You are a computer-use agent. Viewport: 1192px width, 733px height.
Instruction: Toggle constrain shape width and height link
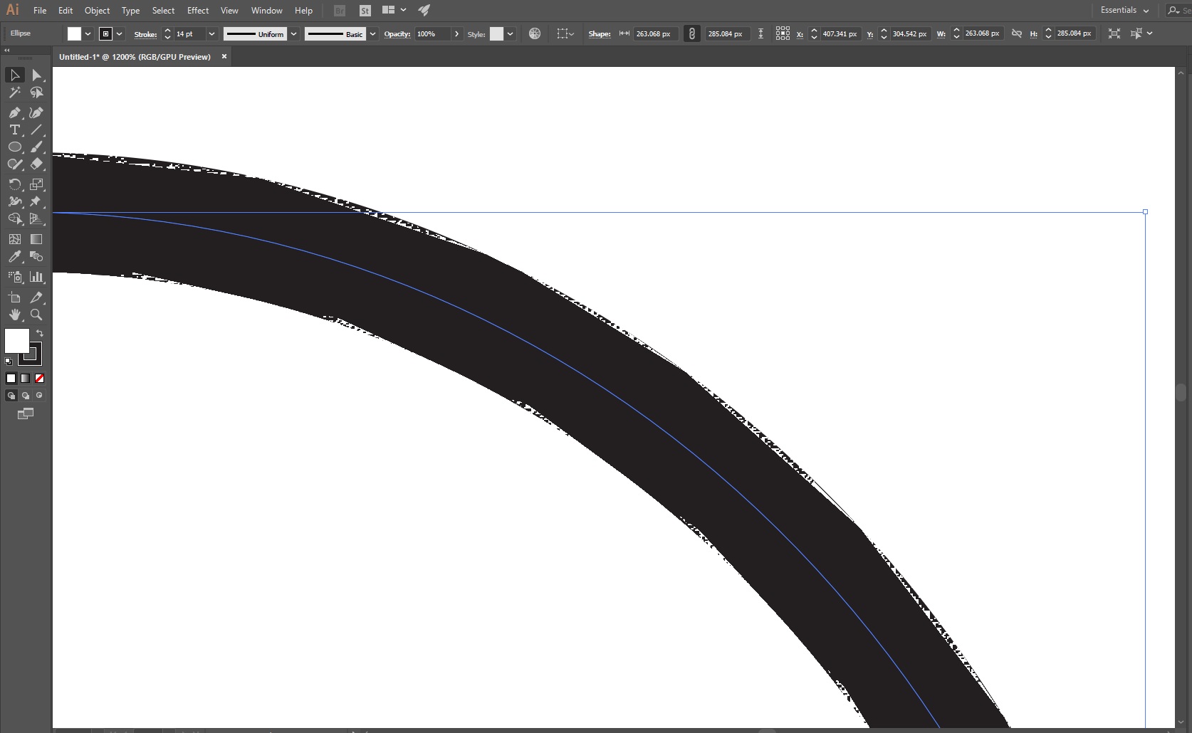(x=691, y=33)
